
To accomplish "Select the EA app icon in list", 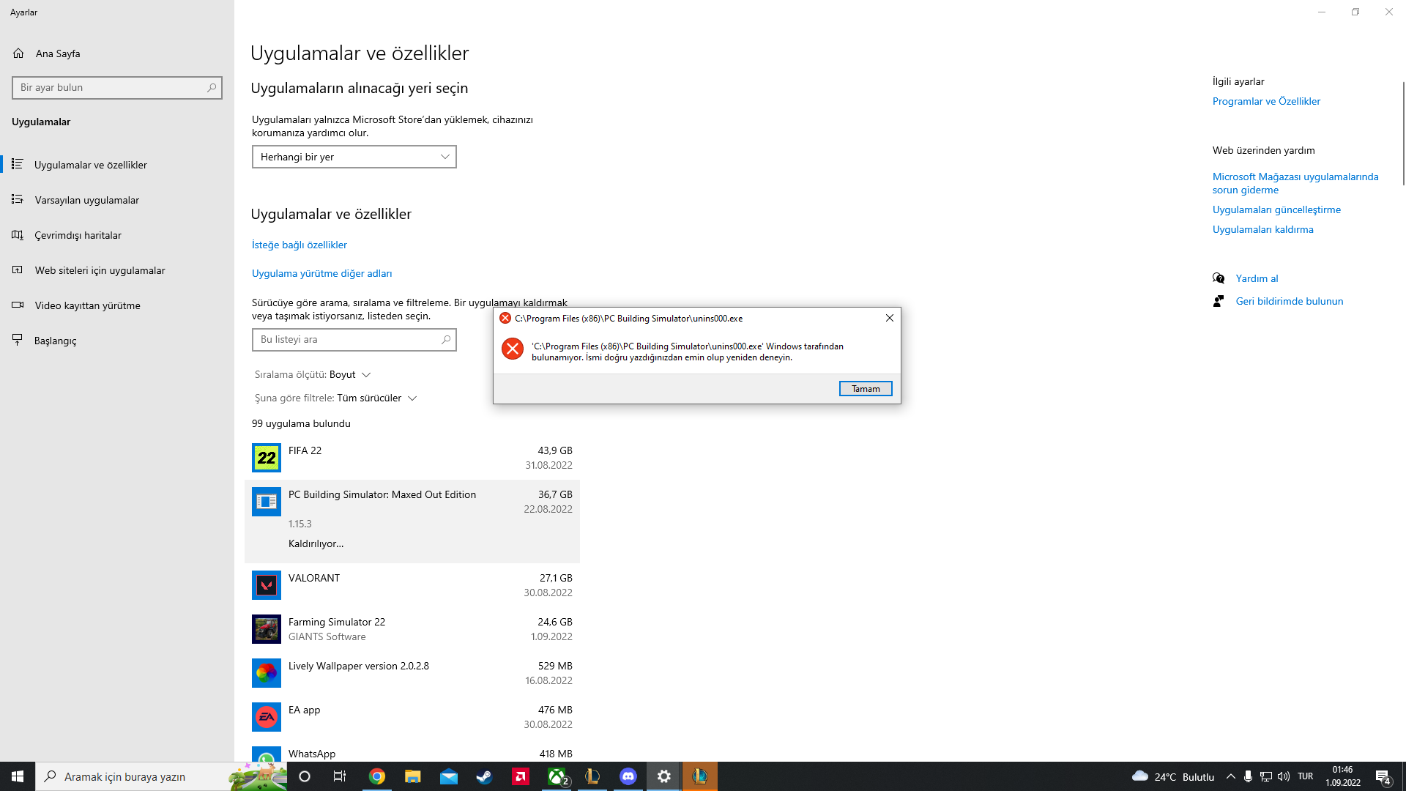I will [266, 717].
